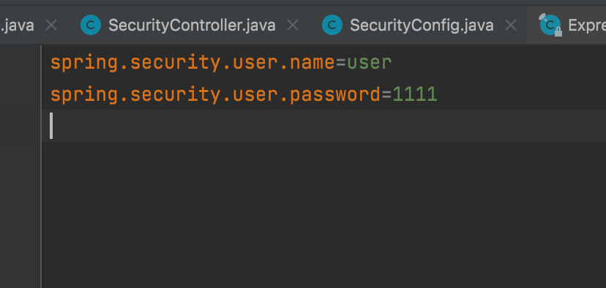Click the locked class icon on Expre tab
Viewport: 606px width, 288px height.
[550, 25]
